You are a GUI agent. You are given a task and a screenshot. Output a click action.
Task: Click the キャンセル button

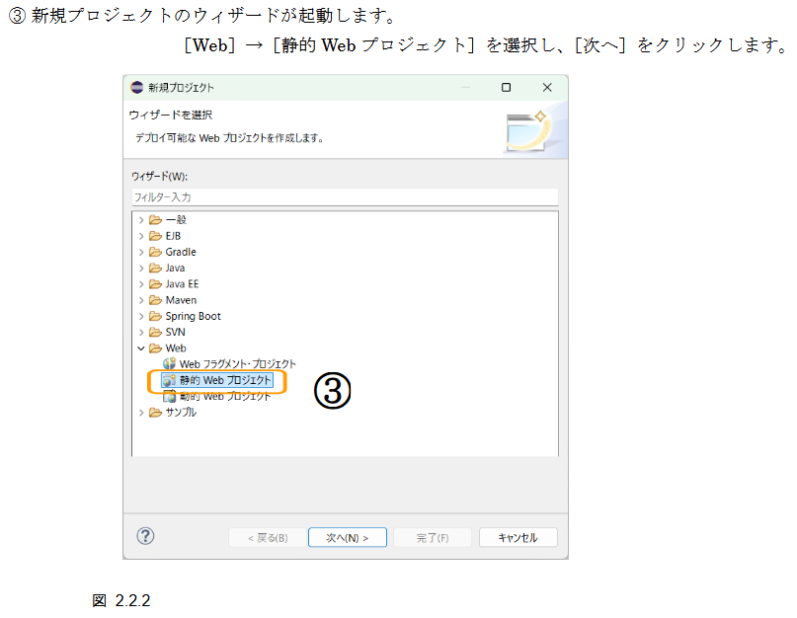tap(518, 538)
